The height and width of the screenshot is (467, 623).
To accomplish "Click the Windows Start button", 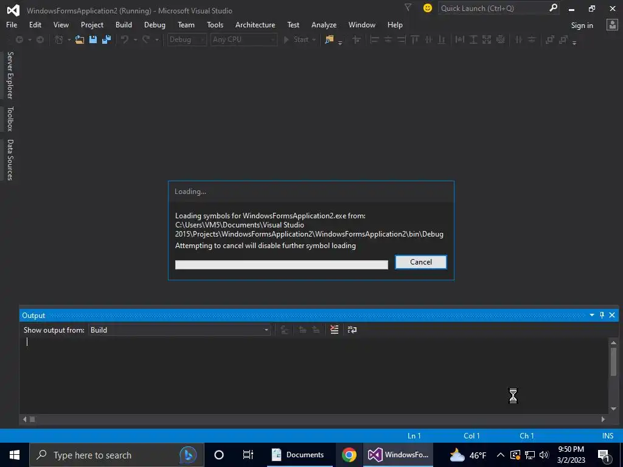I will 15,455.
